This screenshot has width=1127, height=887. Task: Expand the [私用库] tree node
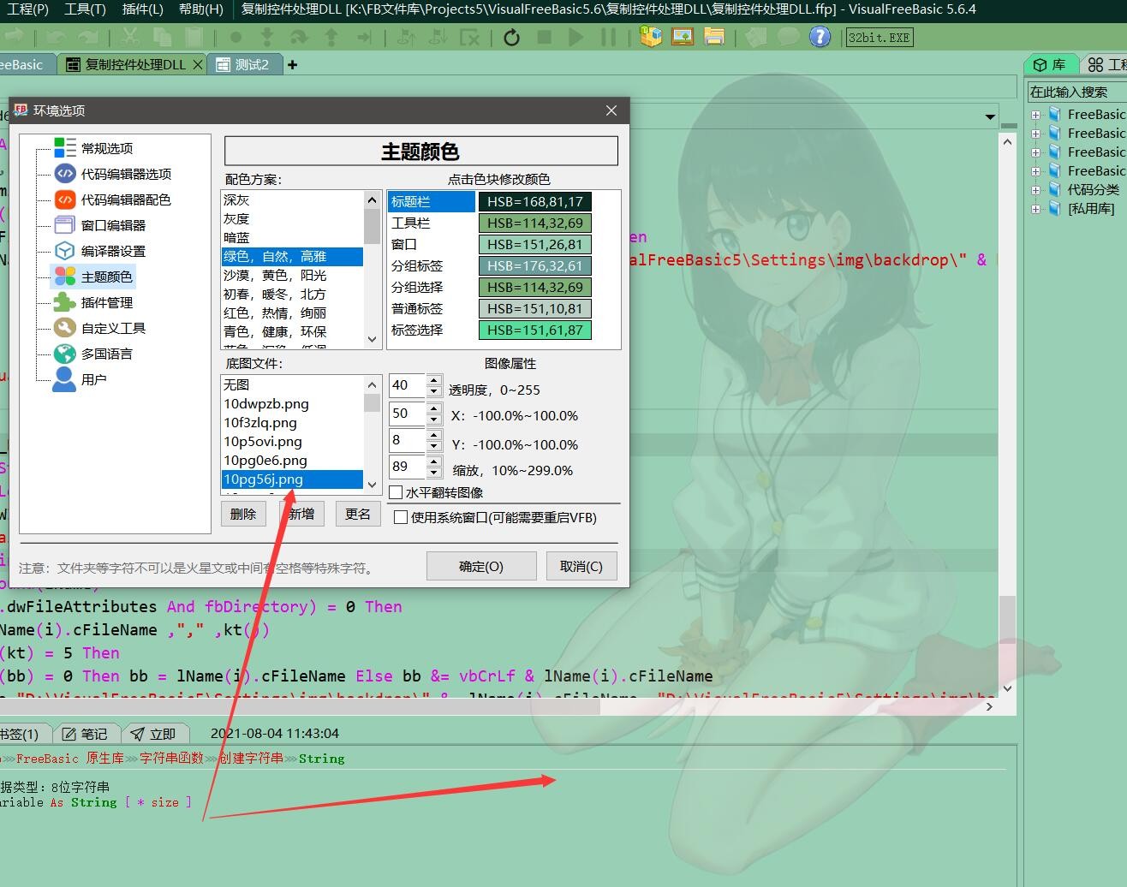pos(1035,209)
